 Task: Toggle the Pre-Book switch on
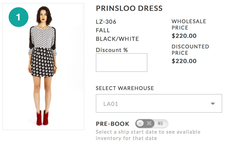(x=152, y=124)
